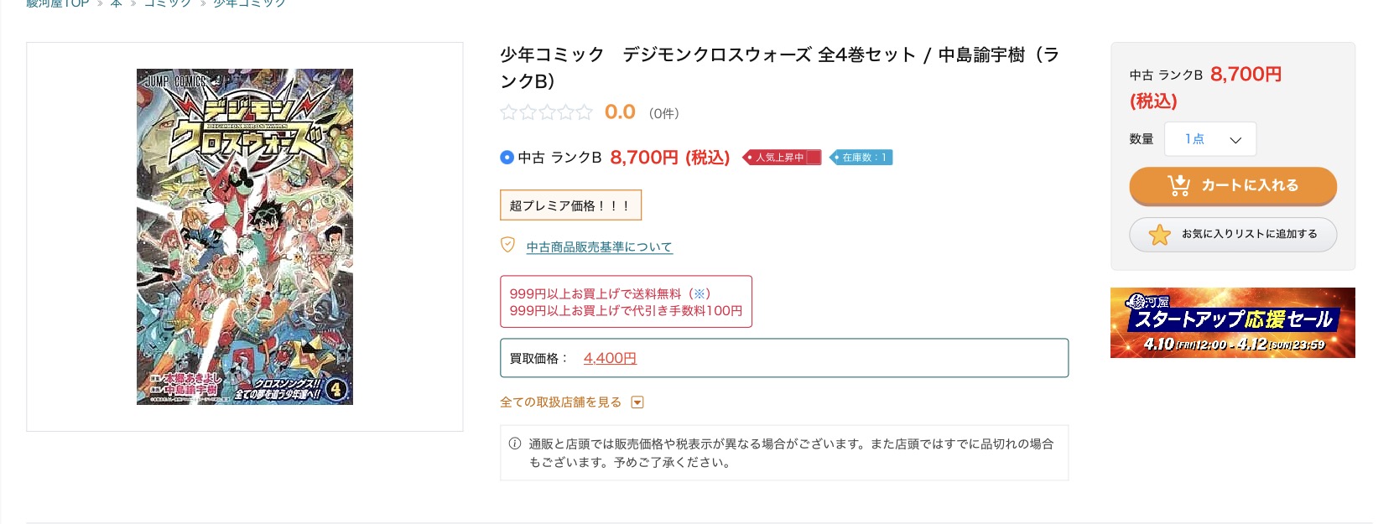The height and width of the screenshot is (524, 1399).
Task: Click the fifth empty rating star
Action: point(584,112)
